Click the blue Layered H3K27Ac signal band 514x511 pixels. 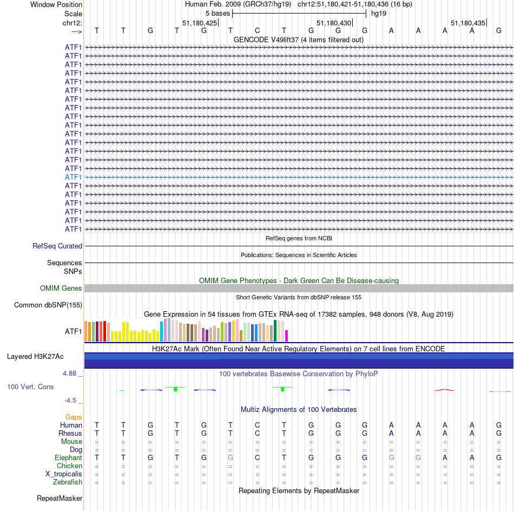pyautogui.click(x=299, y=361)
